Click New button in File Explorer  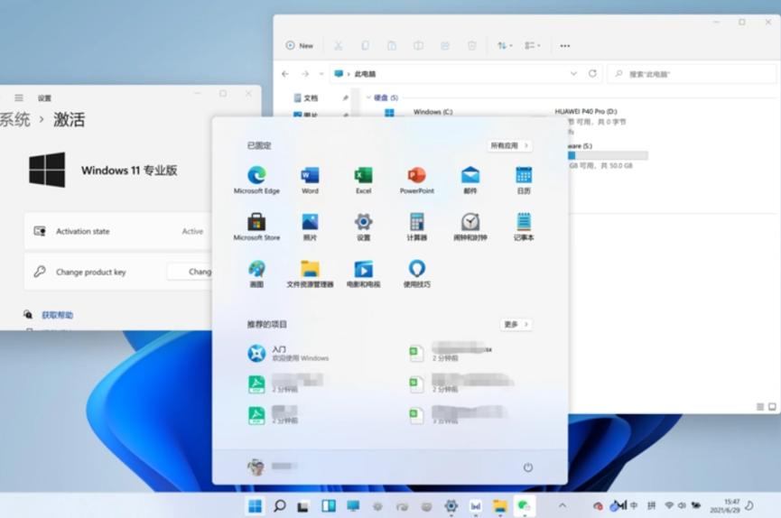[300, 46]
